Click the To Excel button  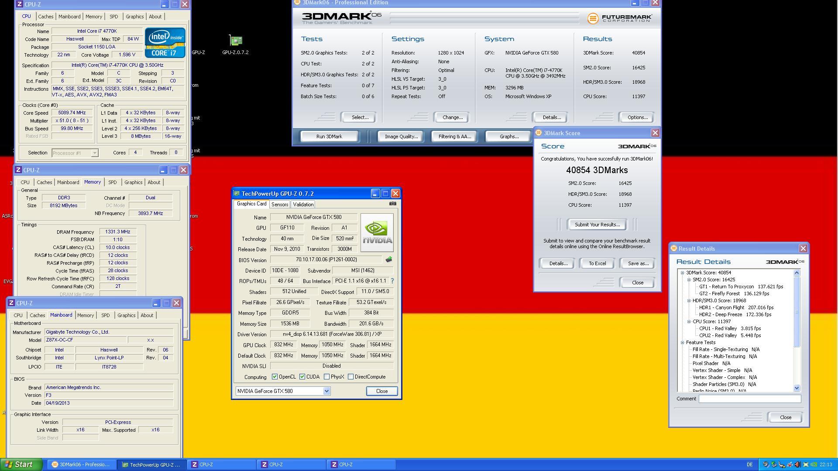[x=597, y=263]
